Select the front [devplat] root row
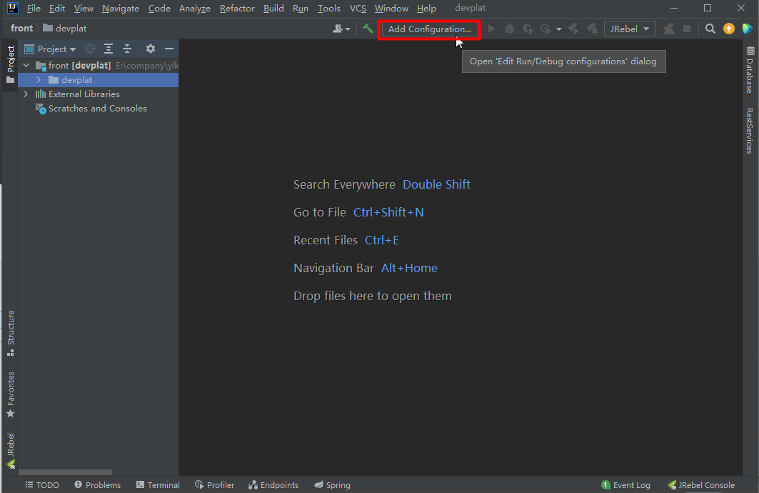 click(99, 66)
